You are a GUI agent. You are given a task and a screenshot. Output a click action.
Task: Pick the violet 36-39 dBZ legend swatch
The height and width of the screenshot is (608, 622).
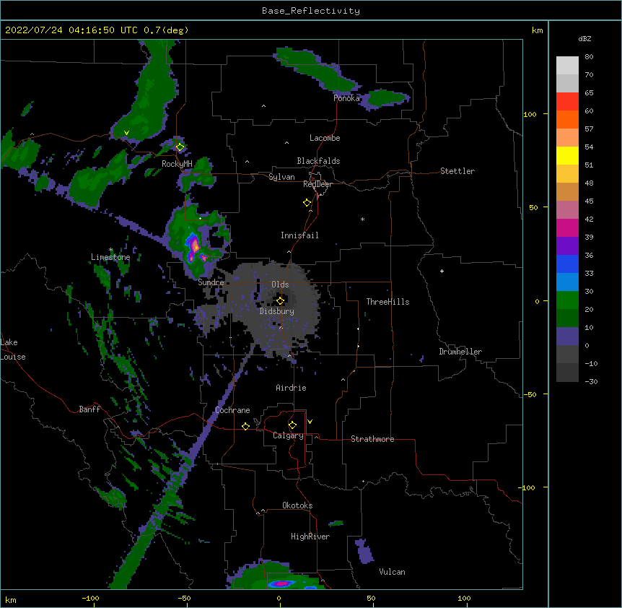[567, 246]
